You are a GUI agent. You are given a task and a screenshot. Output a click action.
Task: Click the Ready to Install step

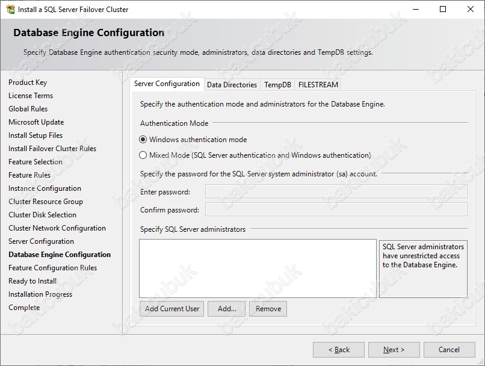(x=32, y=281)
